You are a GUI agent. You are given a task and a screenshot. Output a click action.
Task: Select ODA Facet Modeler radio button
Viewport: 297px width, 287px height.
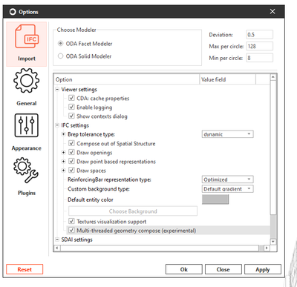pyautogui.click(x=60, y=44)
